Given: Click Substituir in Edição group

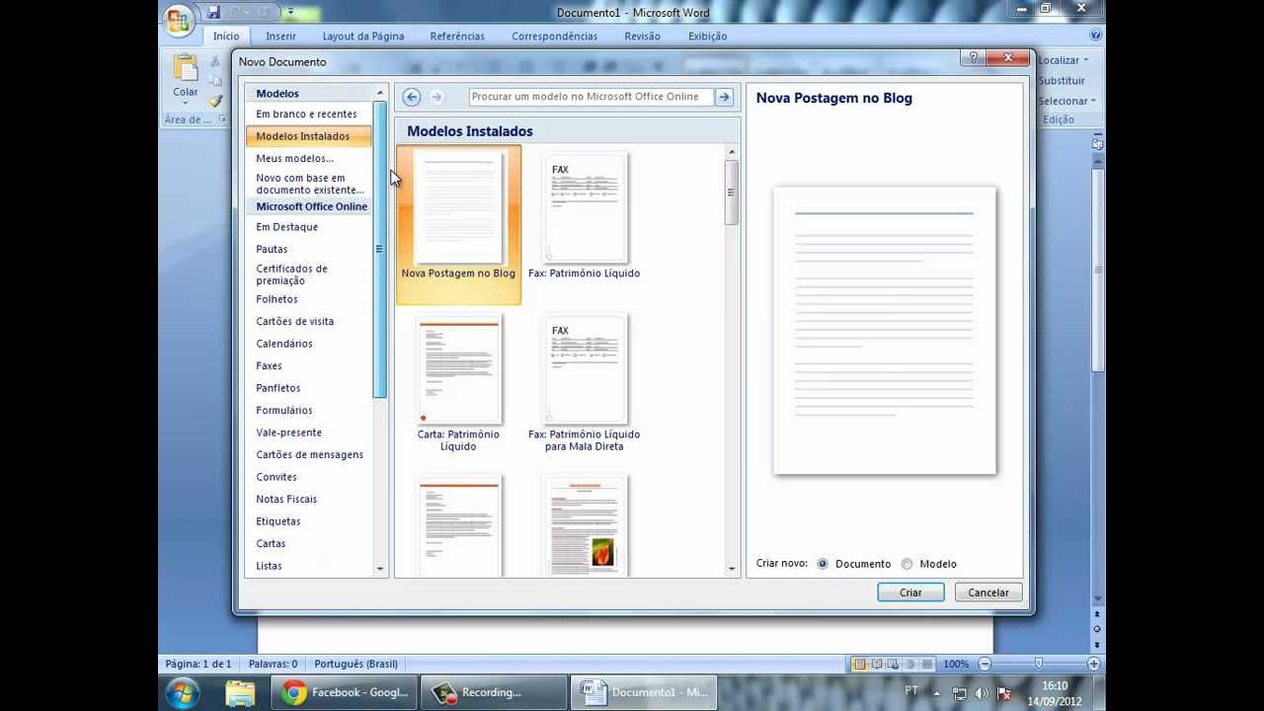Looking at the screenshot, I should 1062,81.
